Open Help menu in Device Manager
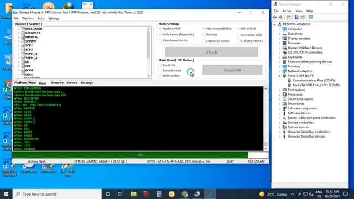Viewport: 354px width, 199px height. coord(310,11)
